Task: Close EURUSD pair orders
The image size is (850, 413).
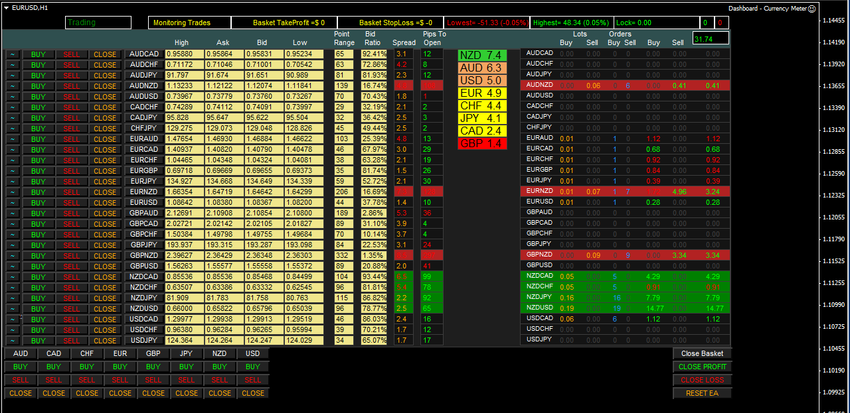Action: click(105, 203)
